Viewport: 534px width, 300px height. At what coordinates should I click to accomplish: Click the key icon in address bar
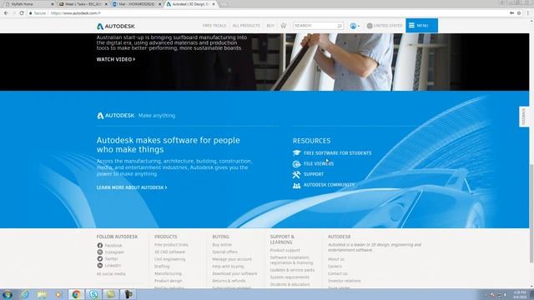[511, 13]
